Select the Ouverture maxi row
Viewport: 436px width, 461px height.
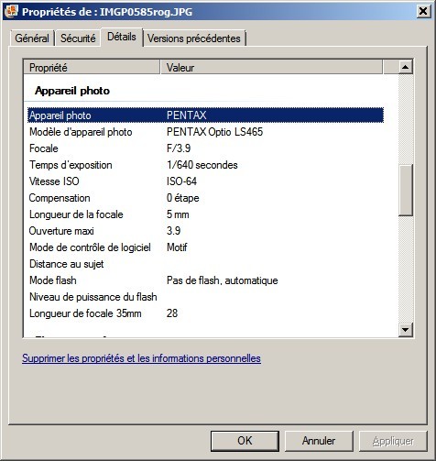[205, 231]
